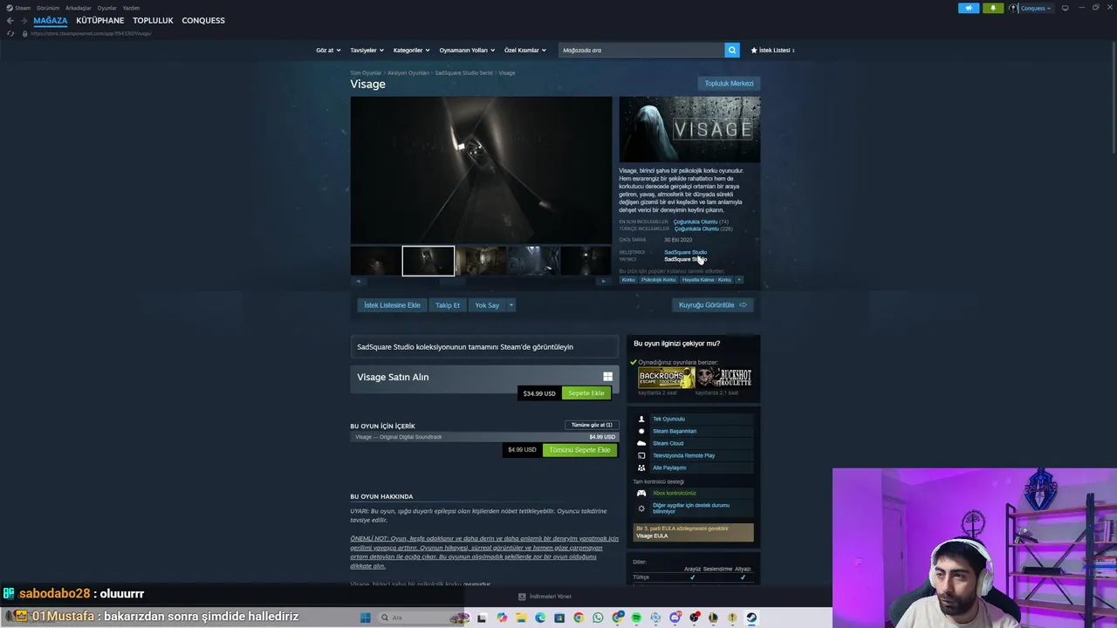Open the Original Digital Soundtrack DLC row
Image resolution: width=1117 pixels, height=628 pixels.
484,437
